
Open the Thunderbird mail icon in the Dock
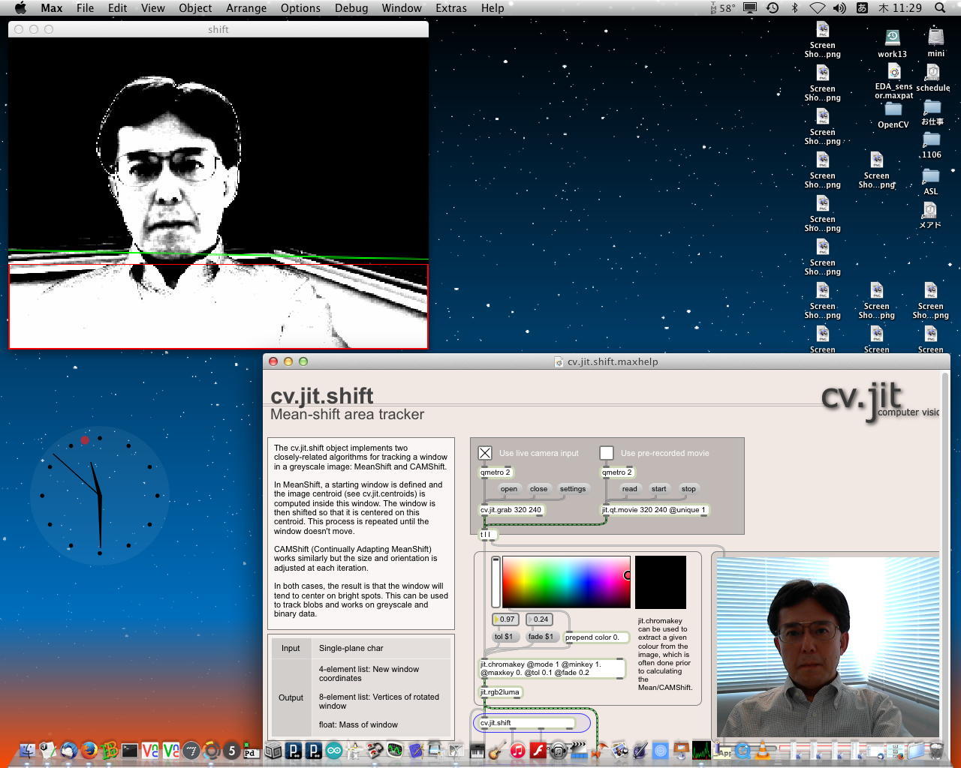point(69,750)
